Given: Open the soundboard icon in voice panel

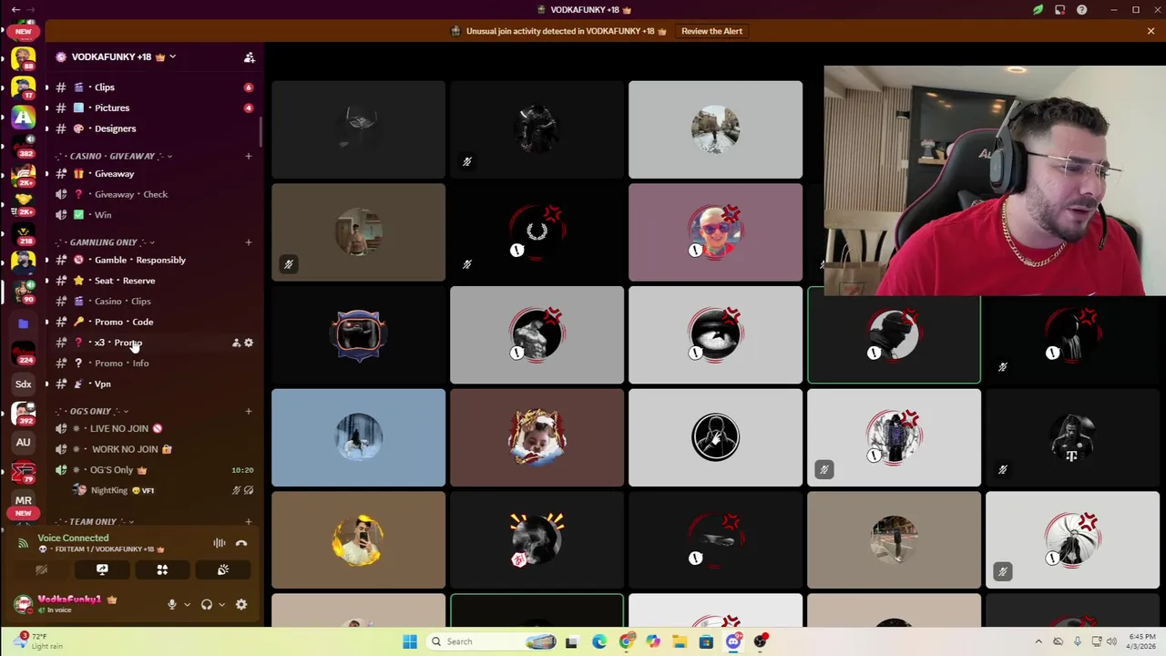Looking at the screenshot, I should point(223,569).
